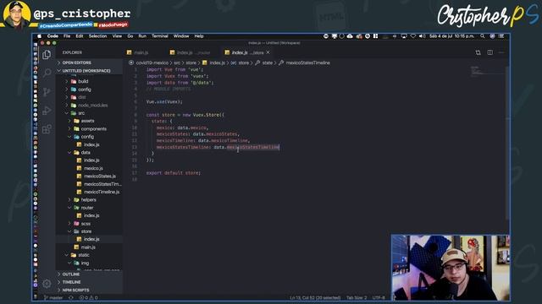Expand the Outline section
The image size is (542, 304).
tap(90, 274)
